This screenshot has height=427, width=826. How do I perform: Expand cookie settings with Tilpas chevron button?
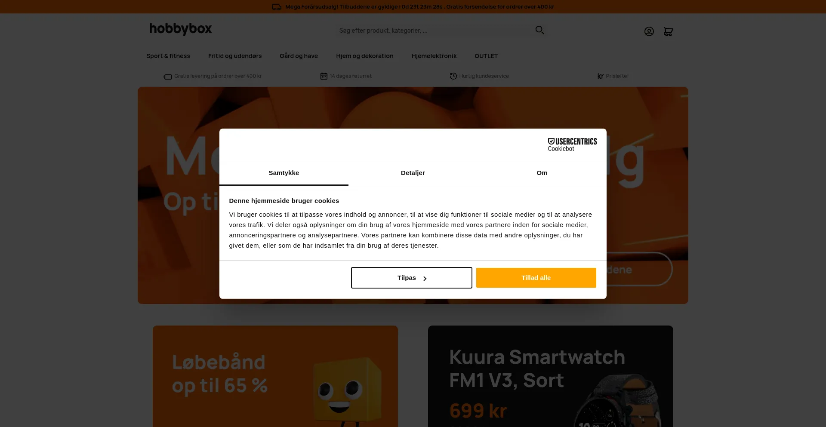(411, 278)
